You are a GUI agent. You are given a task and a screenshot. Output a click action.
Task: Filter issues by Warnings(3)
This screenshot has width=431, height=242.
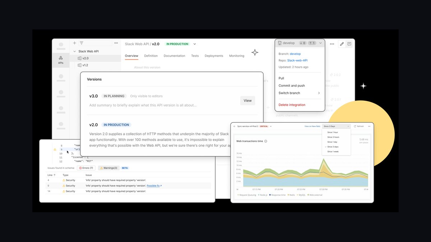pos(108,168)
